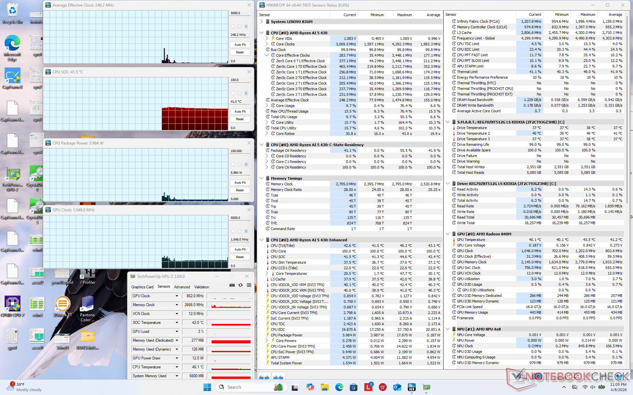The image size is (633, 395).
Task: Click Auto Fit in CPU SOC graph
Action: pyautogui.click(x=240, y=112)
